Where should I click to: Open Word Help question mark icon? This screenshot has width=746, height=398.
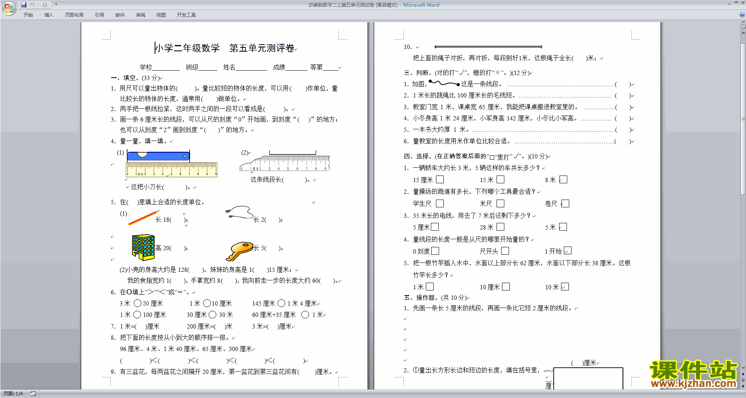pyautogui.click(x=742, y=15)
